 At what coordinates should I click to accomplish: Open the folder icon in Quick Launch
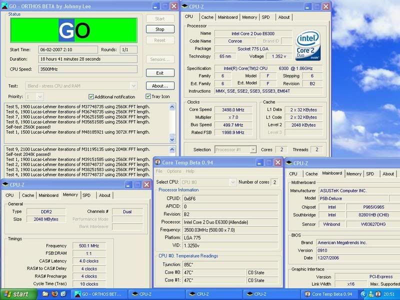(45, 294)
